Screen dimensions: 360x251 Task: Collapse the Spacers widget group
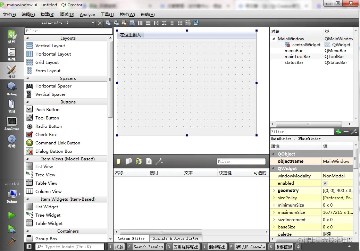click(x=27, y=78)
